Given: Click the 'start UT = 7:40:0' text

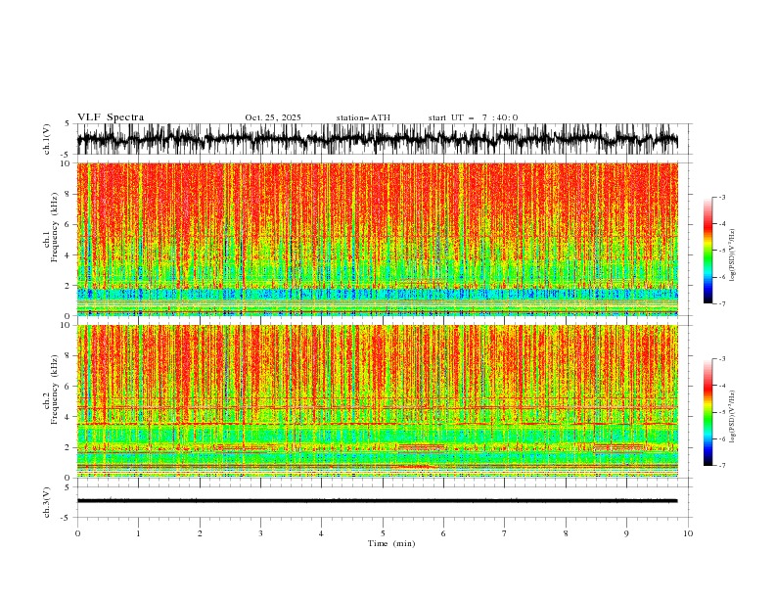Looking at the screenshot, I should click(x=473, y=117).
